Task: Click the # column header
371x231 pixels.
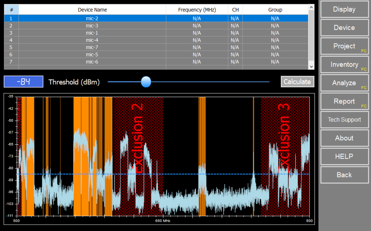Action: point(11,10)
